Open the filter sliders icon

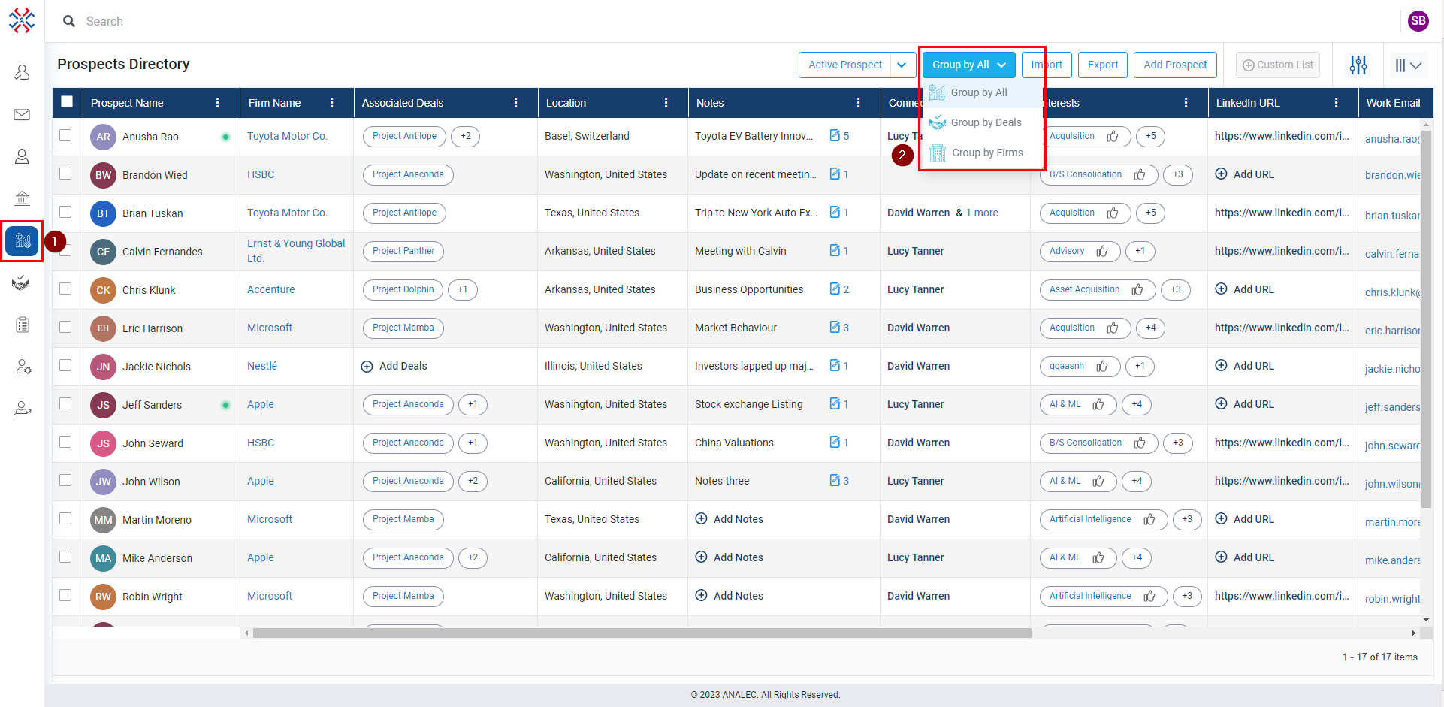tap(1358, 65)
